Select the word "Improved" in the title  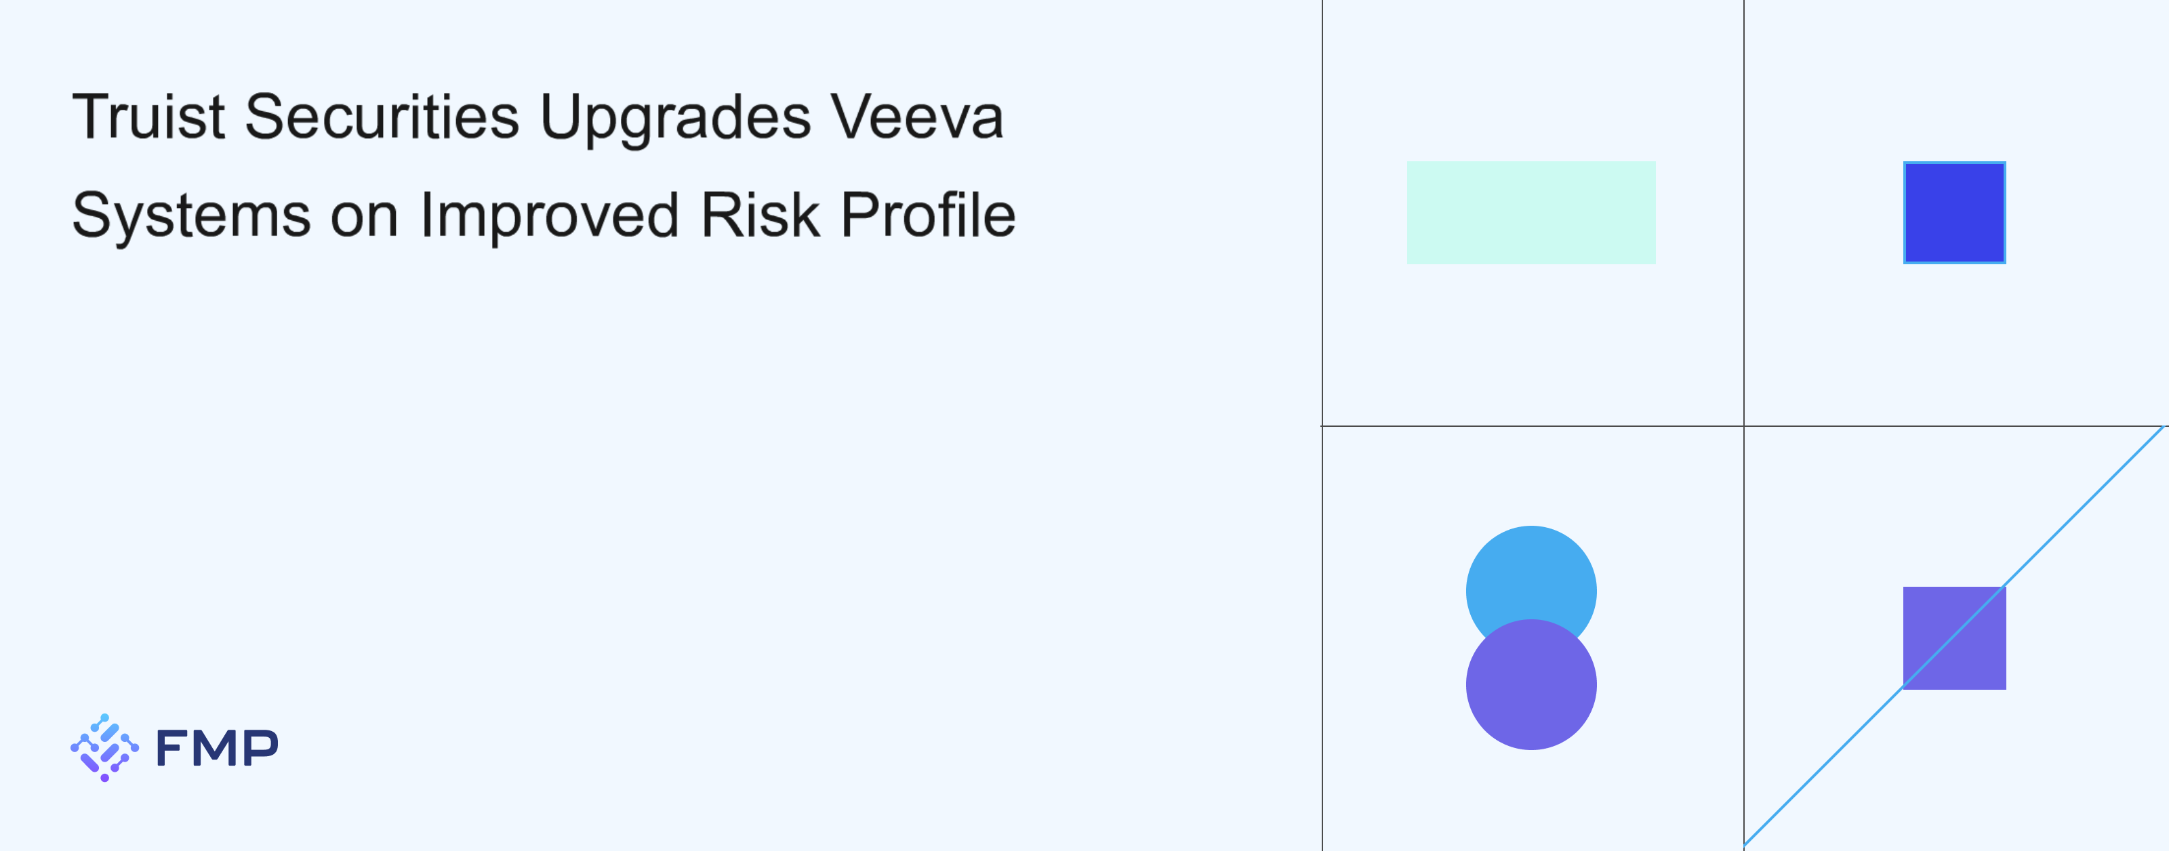tap(549, 215)
